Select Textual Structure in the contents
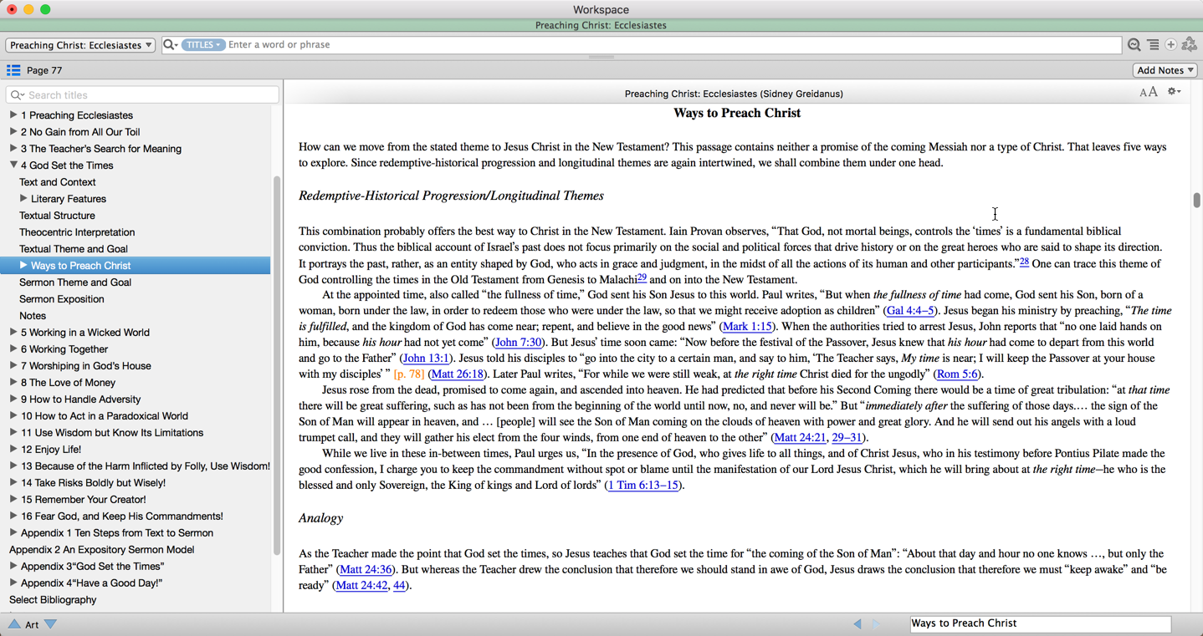This screenshot has height=636, width=1203. [x=57, y=216]
